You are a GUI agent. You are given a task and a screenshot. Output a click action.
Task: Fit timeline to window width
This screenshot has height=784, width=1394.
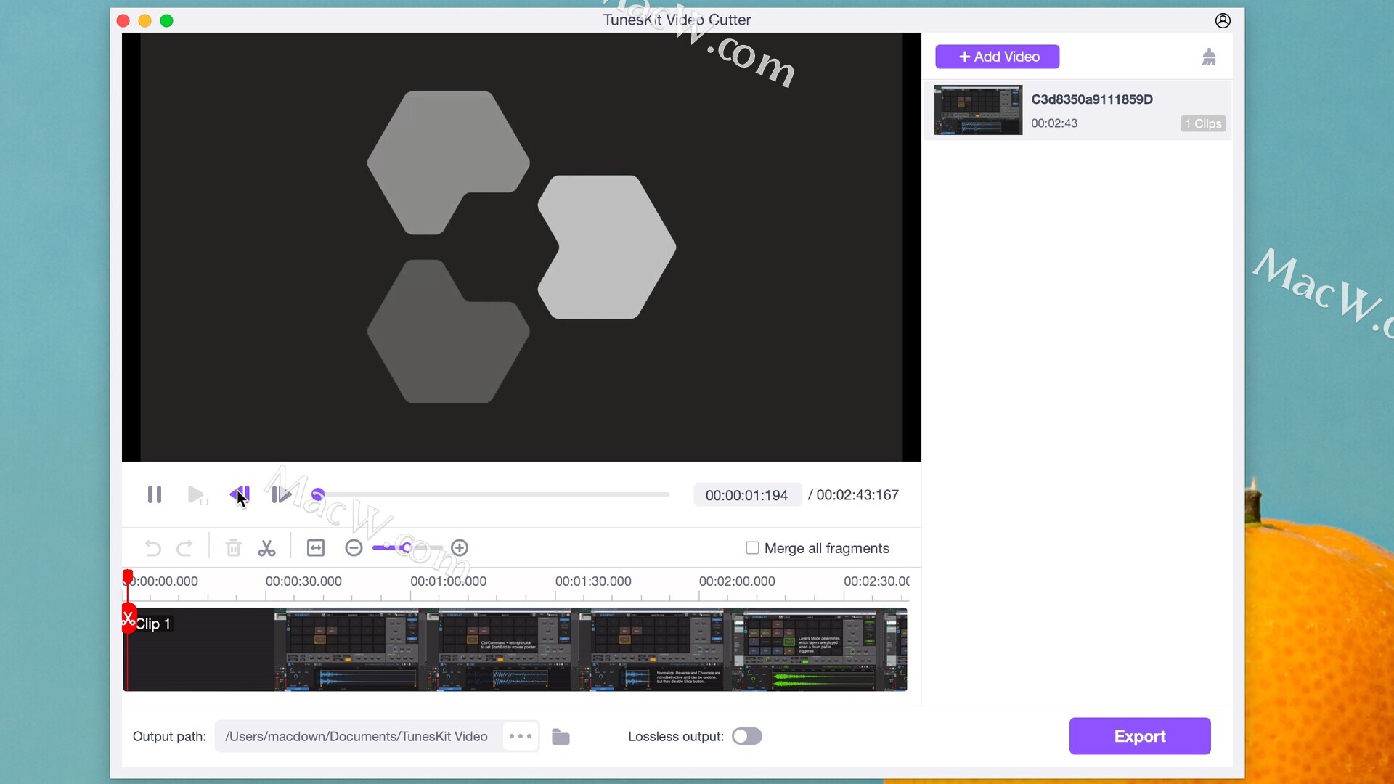click(316, 548)
